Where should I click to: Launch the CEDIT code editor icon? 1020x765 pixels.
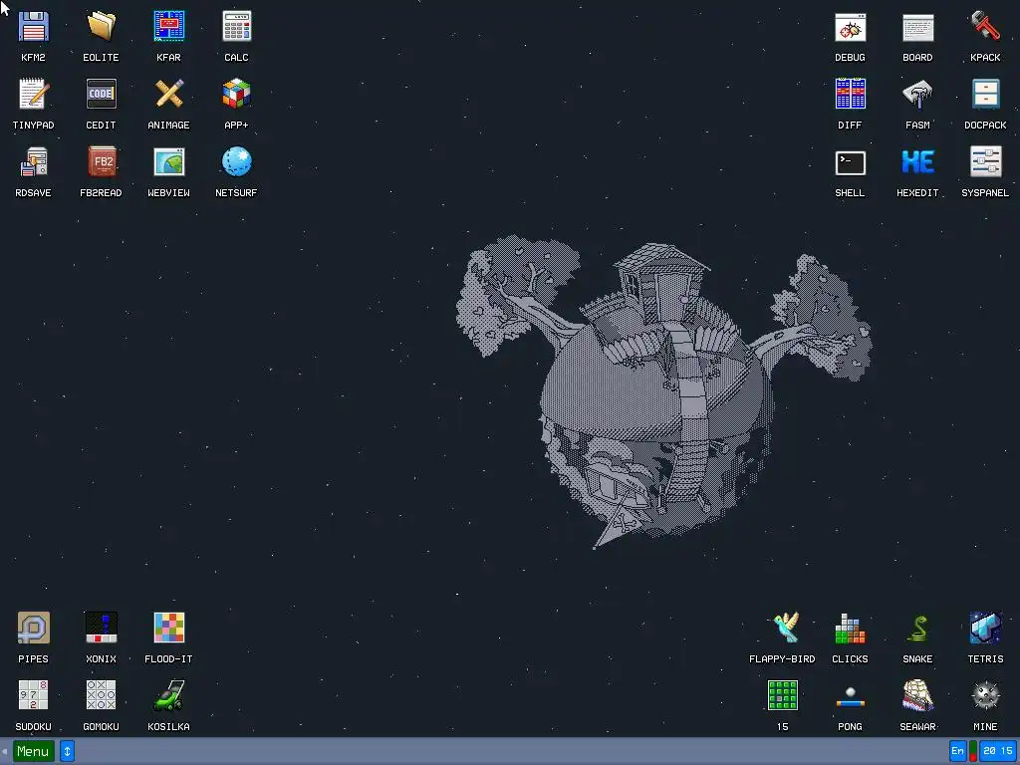click(101, 95)
